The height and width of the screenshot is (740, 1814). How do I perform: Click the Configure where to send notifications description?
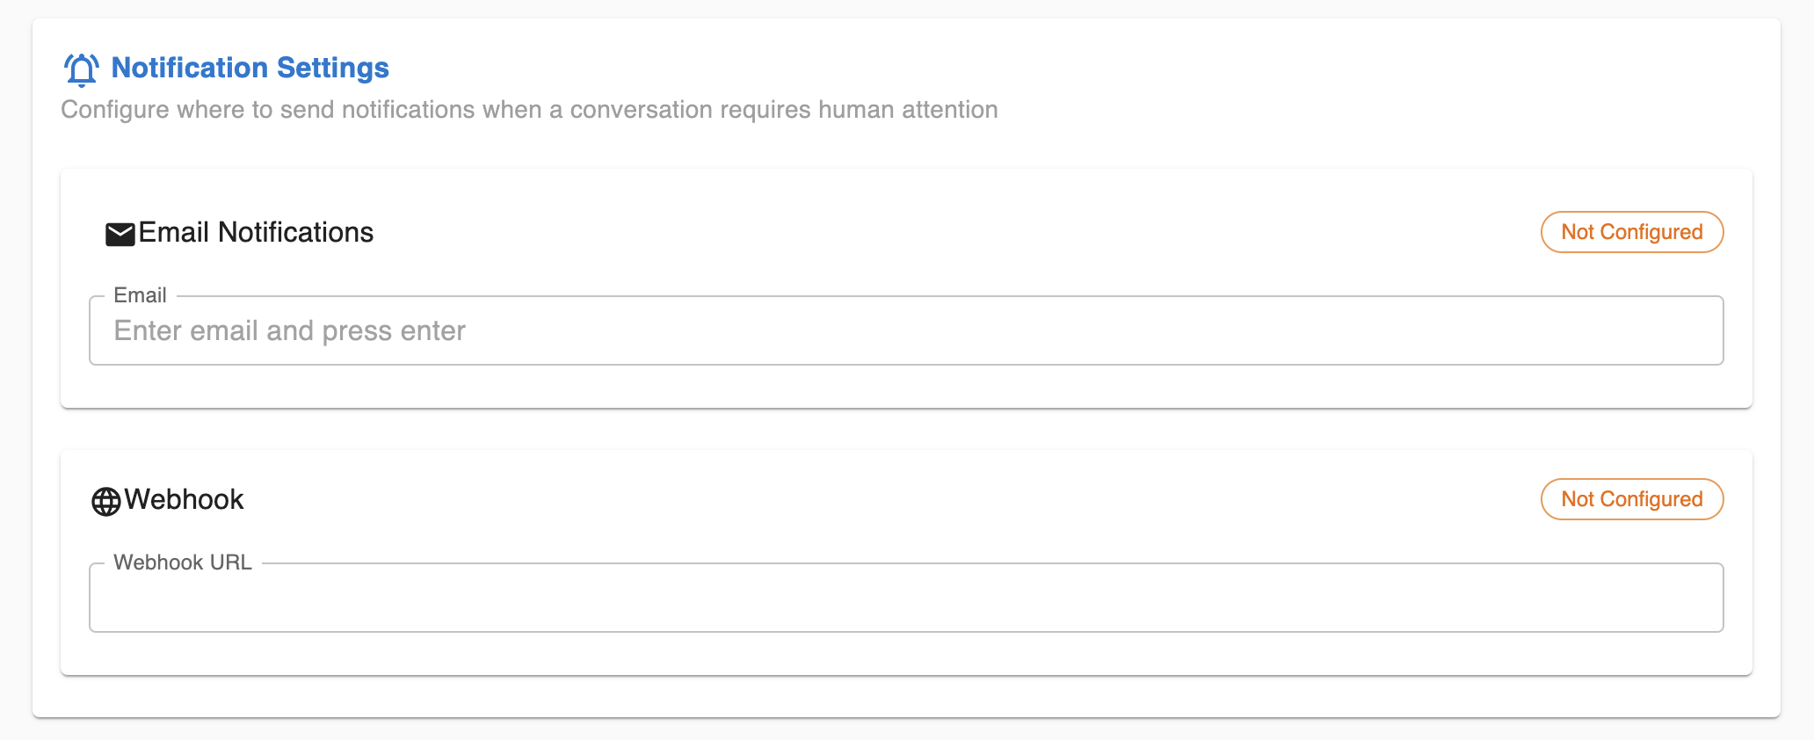click(529, 110)
